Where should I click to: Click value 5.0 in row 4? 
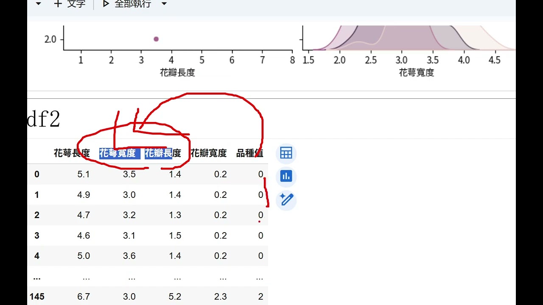pyautogui.click(x=84, y=256)
